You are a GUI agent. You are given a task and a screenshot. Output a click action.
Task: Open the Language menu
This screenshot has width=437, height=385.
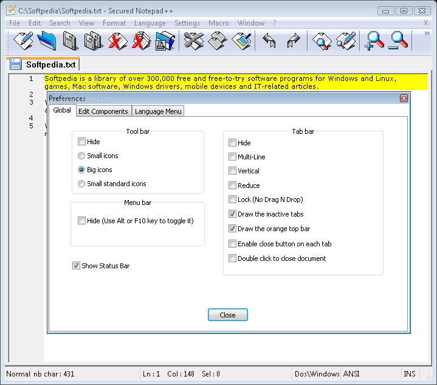(150, 23)
